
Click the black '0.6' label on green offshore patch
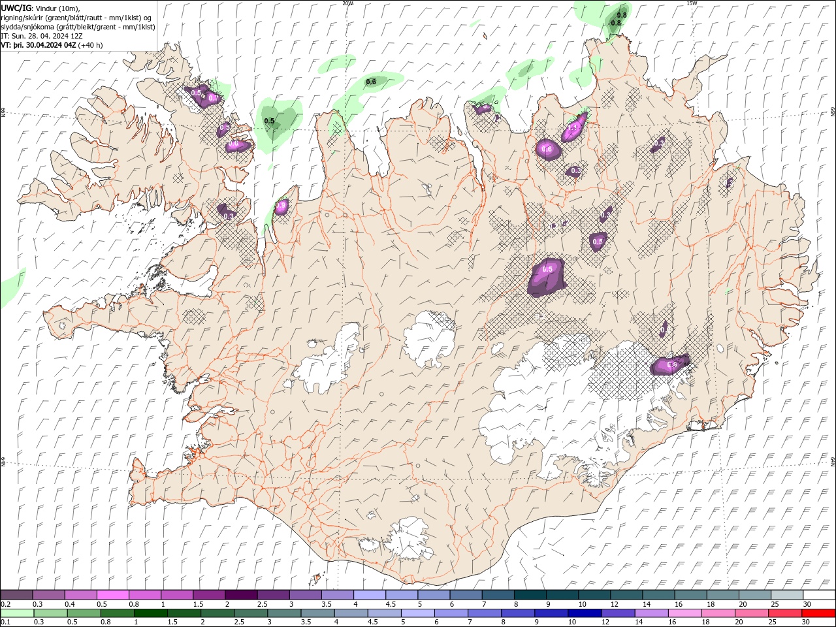click(371, 82)
